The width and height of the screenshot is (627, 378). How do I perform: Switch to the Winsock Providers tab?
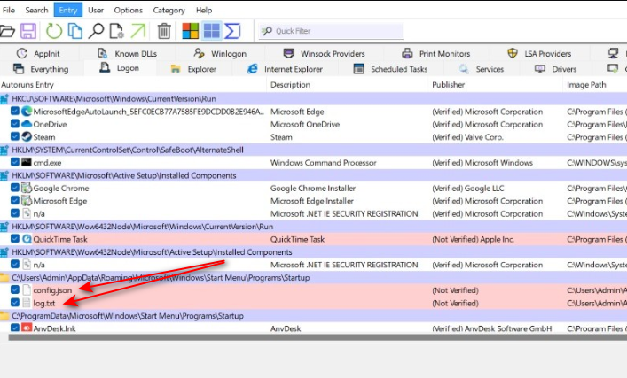[x=325, y=53]
